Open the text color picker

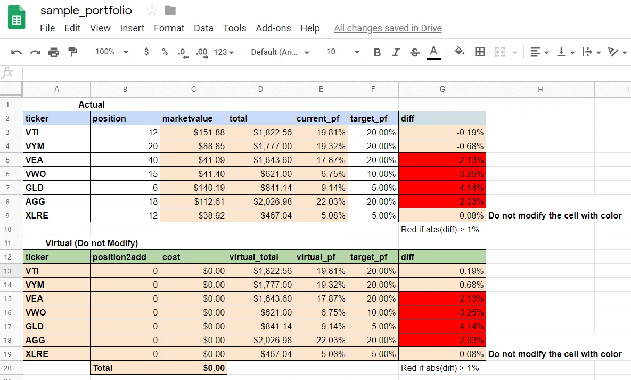tap(434, 52)
